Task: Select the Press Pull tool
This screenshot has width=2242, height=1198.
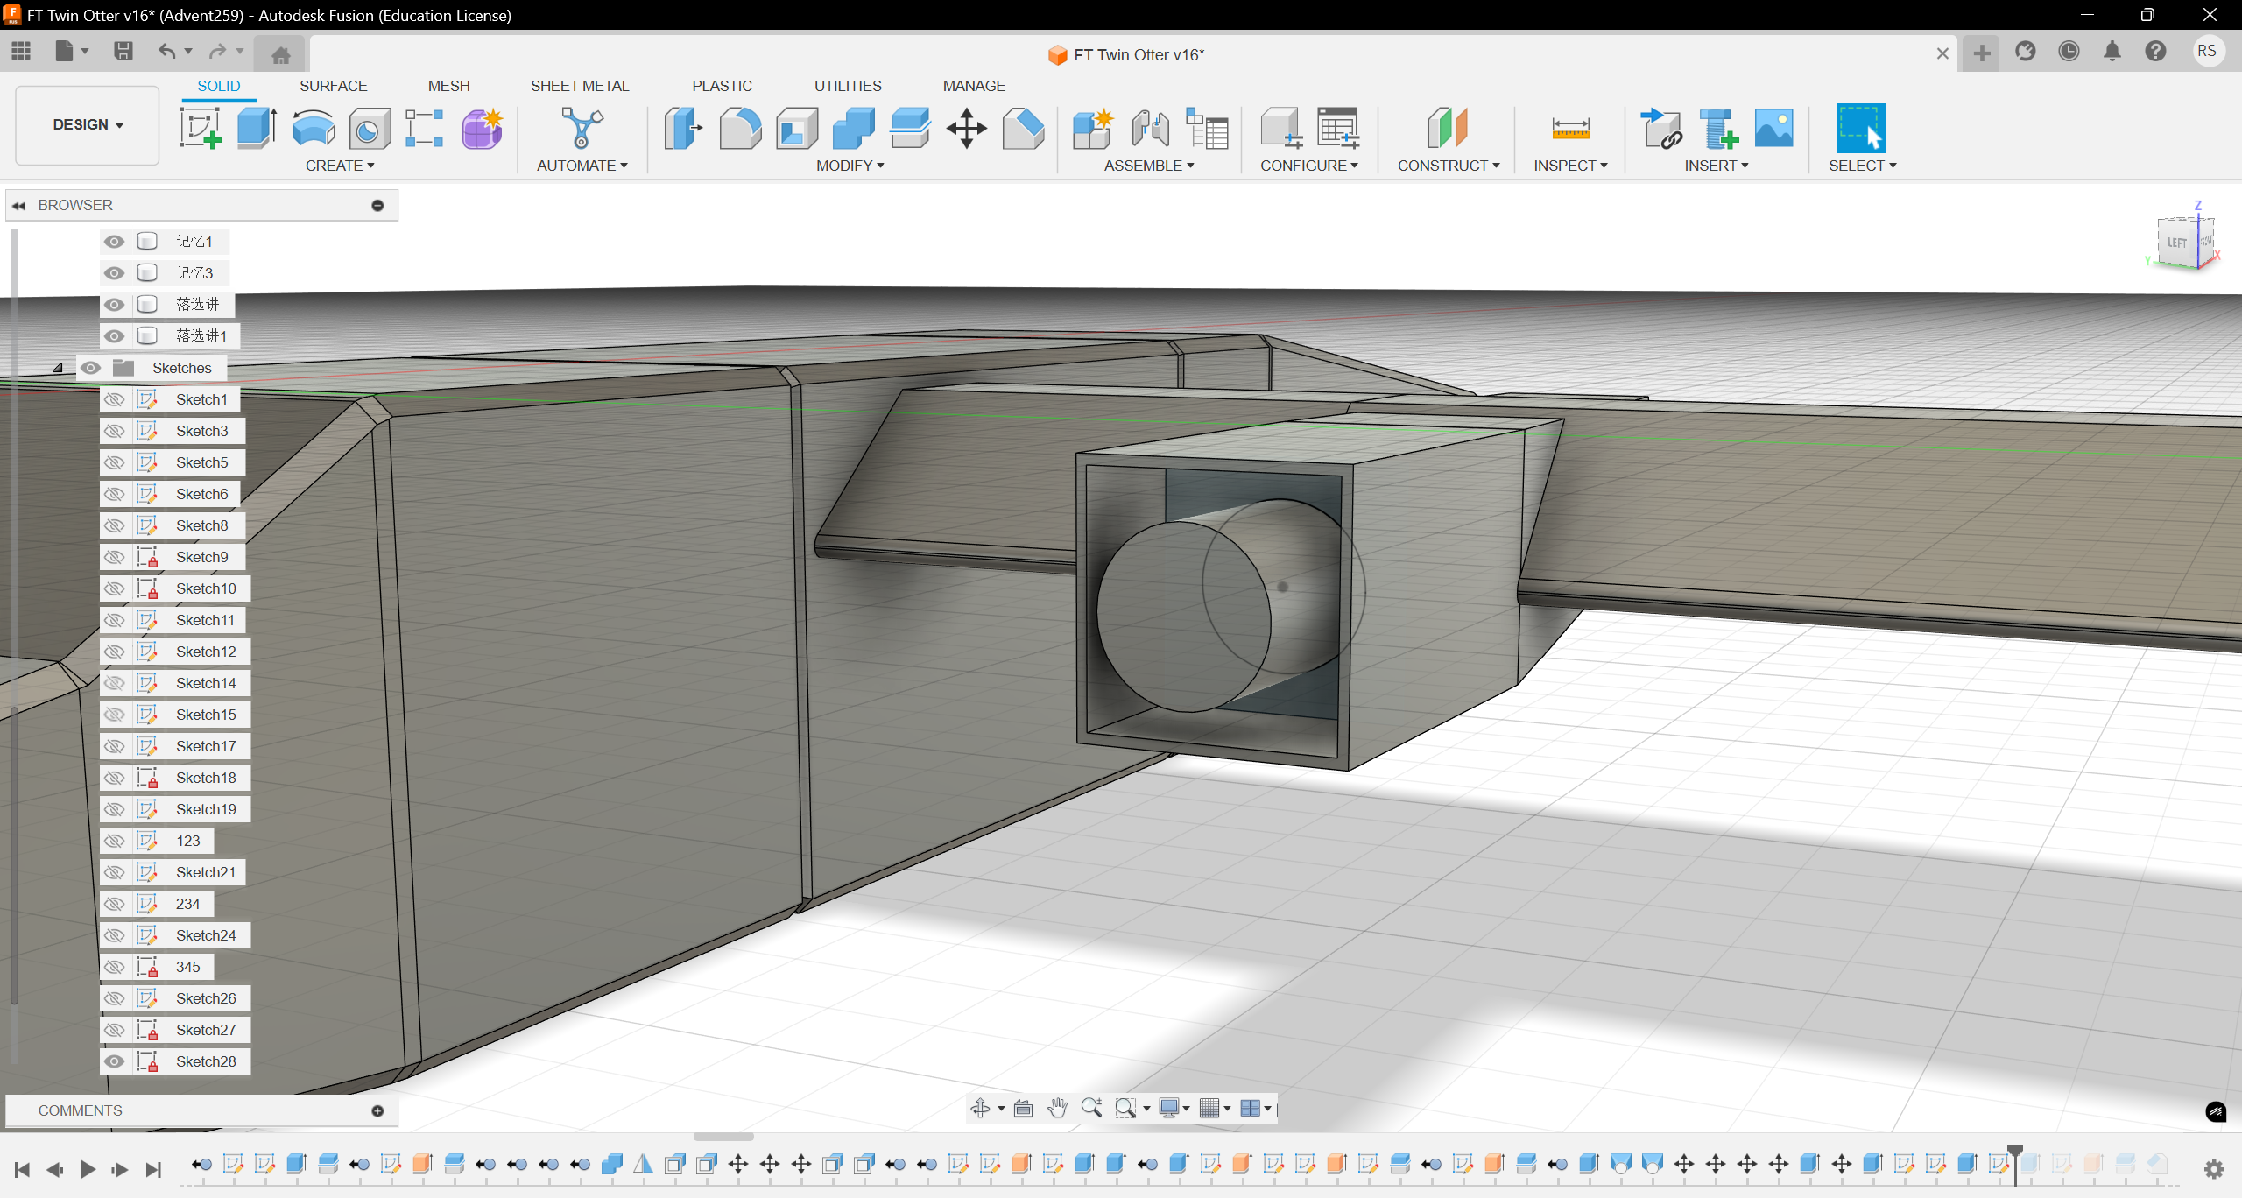Action: pyautogui.click(x=682, y=128)
